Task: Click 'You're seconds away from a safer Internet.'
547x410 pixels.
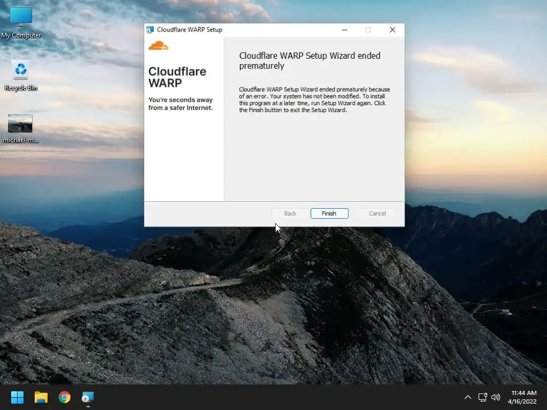Action: pyautogui.click(x=181, y=104)
